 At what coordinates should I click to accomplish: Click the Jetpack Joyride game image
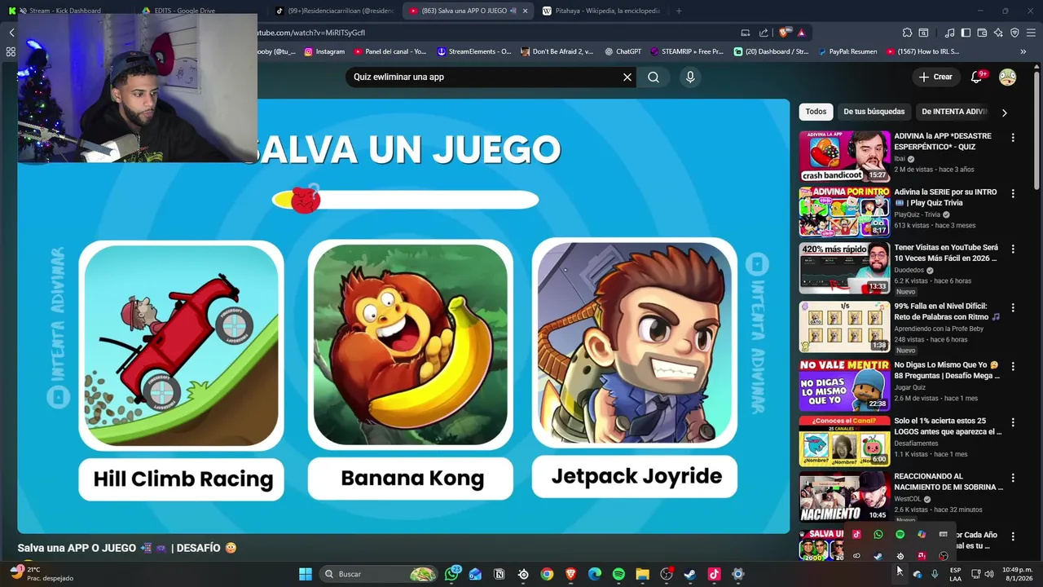[635, 342]
